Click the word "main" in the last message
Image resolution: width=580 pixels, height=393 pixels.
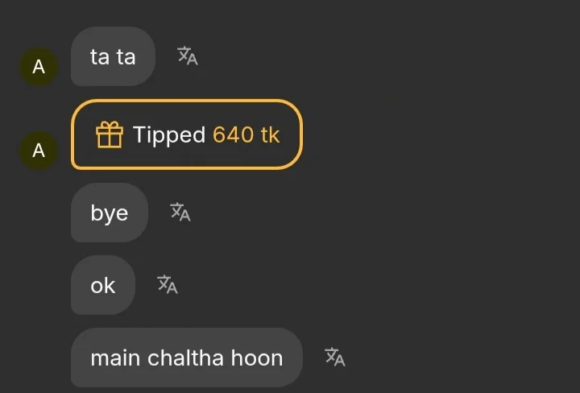click(x=112, y=358)
